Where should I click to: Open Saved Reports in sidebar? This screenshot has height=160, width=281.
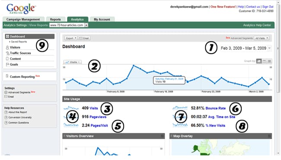pyautogui.click(x=19, y=42)
